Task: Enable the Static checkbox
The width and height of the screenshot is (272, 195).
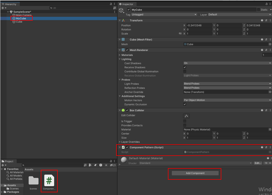Action: 259,10
